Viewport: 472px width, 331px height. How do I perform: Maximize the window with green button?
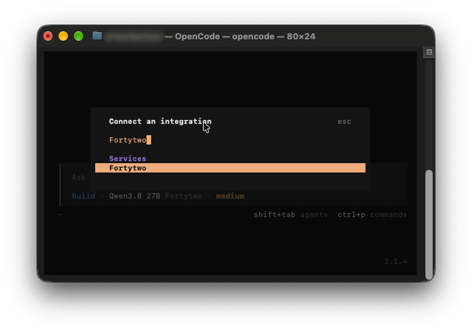(79, 36)
